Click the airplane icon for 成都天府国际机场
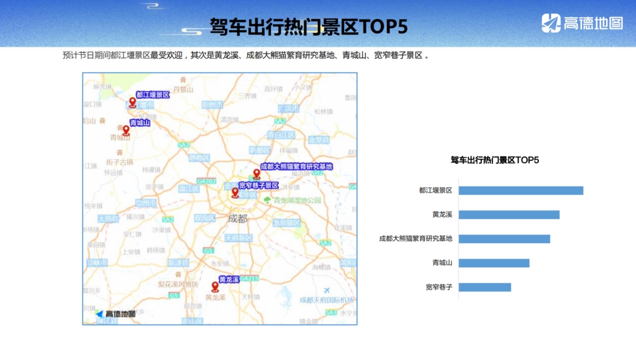 coord(327,290)
